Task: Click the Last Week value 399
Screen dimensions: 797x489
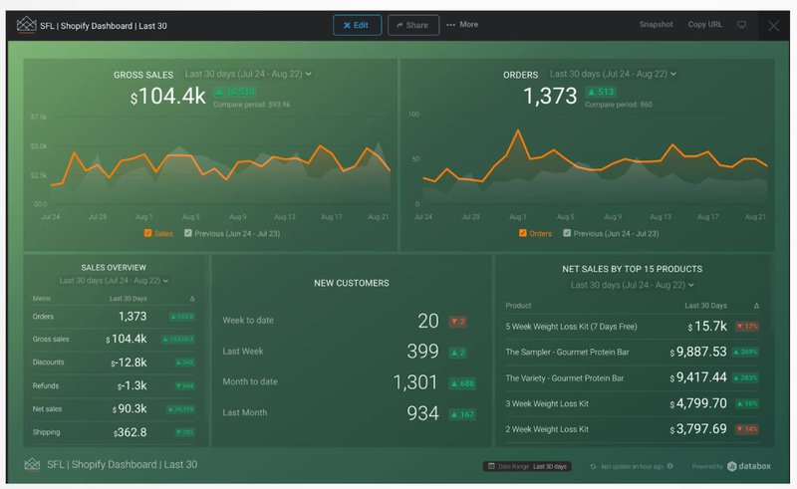Action: pyautogui.click(x=422, y=352)
